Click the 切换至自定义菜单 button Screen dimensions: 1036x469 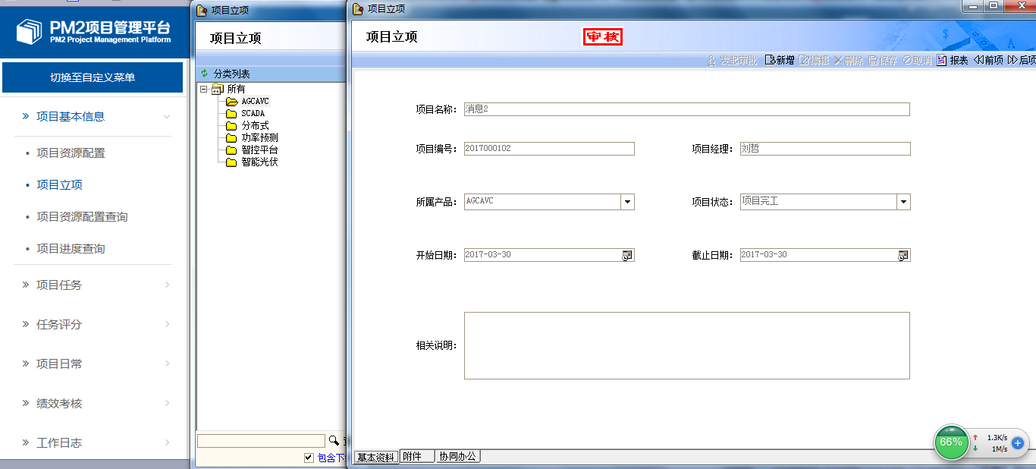click(93, 77)
